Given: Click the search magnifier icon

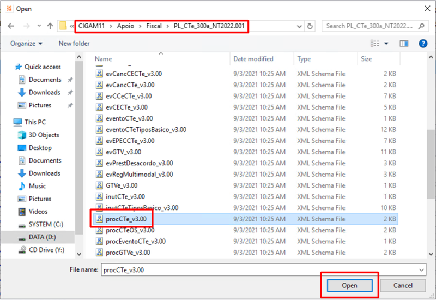Looking at the screenshot, I should click(421, 26).
